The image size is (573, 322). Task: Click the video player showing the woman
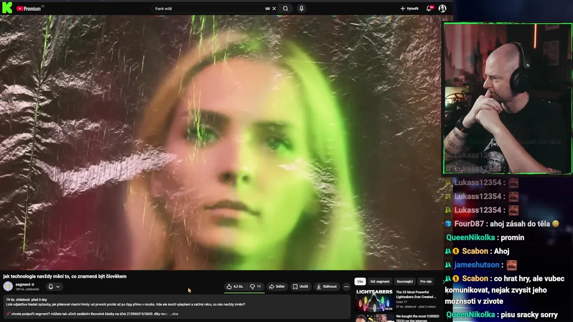(222, 142)
